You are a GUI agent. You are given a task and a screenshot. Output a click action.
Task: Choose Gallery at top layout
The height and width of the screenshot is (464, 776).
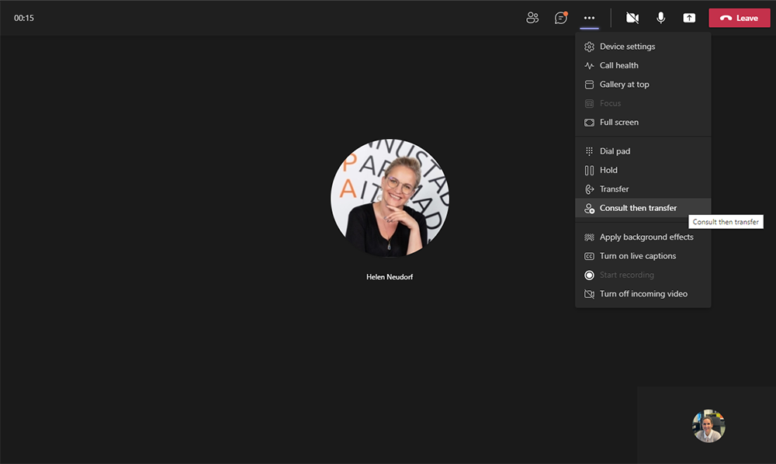point(624,85)
